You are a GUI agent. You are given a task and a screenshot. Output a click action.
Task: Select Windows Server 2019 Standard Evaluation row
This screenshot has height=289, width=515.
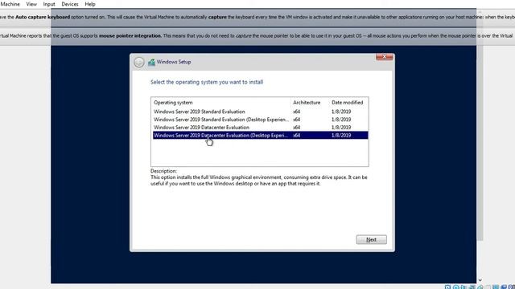pos(260,112)
